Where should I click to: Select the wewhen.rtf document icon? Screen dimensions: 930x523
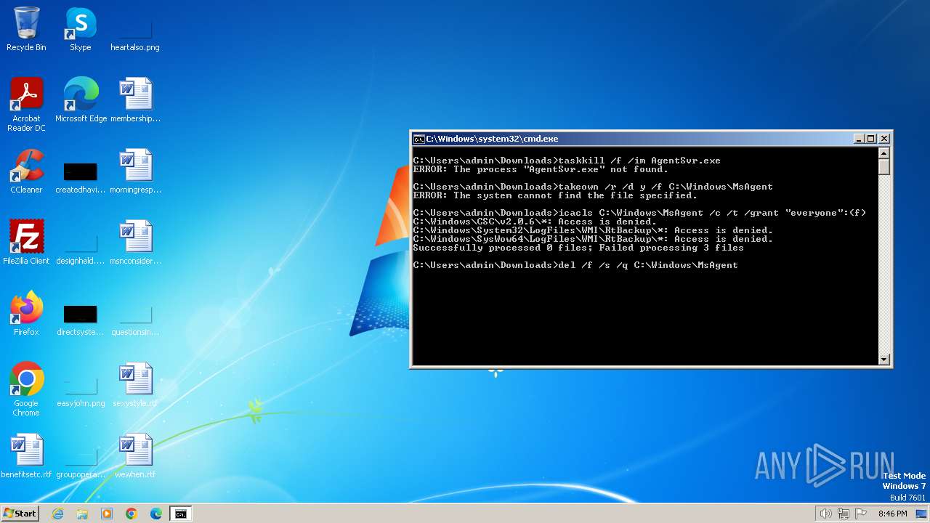(x=135, y=455)
